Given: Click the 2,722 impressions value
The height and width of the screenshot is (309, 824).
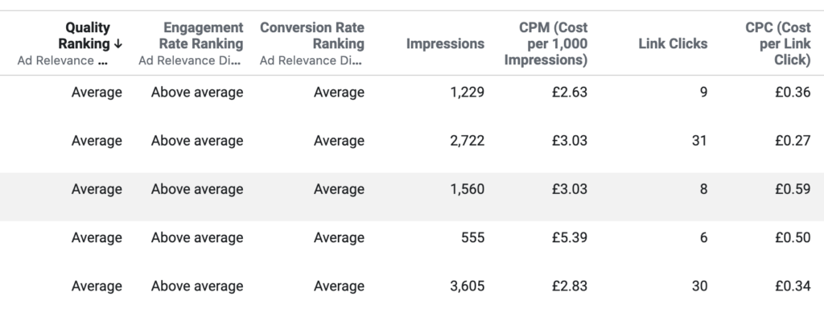Looking at the screenshot, I should (468, 141).
